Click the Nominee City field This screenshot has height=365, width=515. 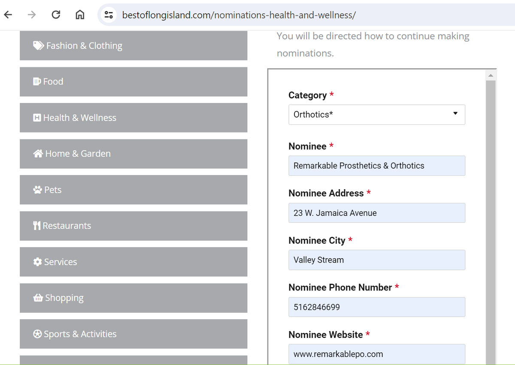tap(377, 260)
